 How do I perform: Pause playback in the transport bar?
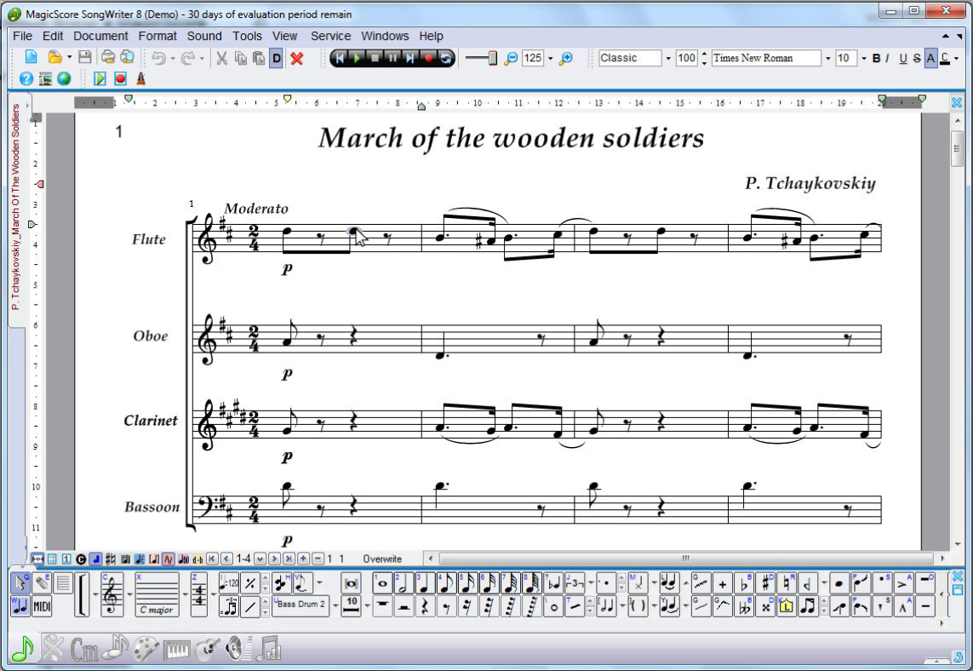(x=392, y=59)
